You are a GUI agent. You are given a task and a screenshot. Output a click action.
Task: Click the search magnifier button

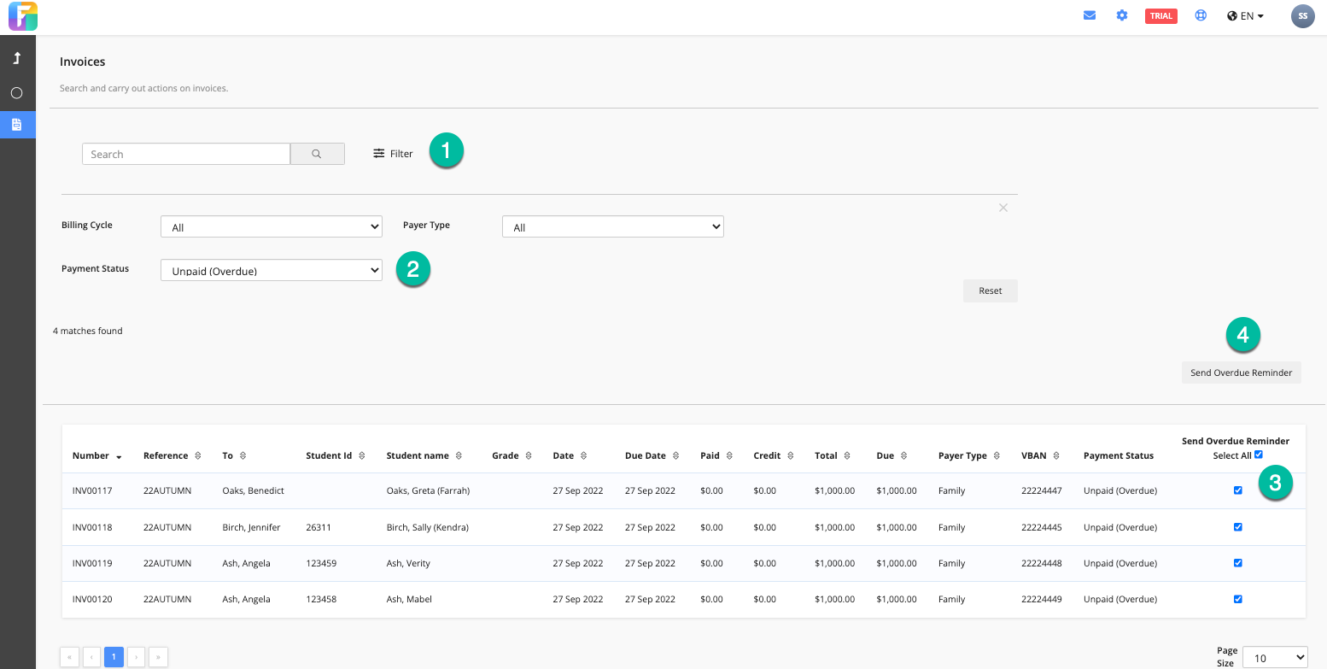317,154
